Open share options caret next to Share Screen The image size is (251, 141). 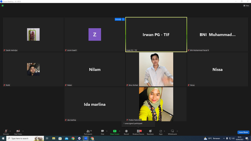tap(120, 131)
